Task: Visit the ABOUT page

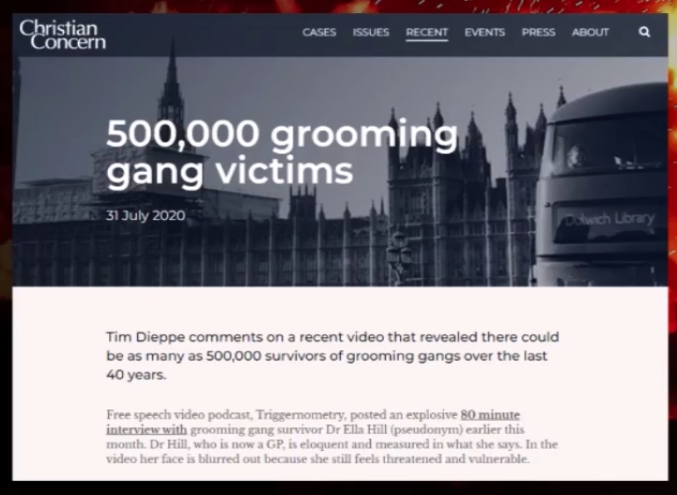Action: click(591, 32)
